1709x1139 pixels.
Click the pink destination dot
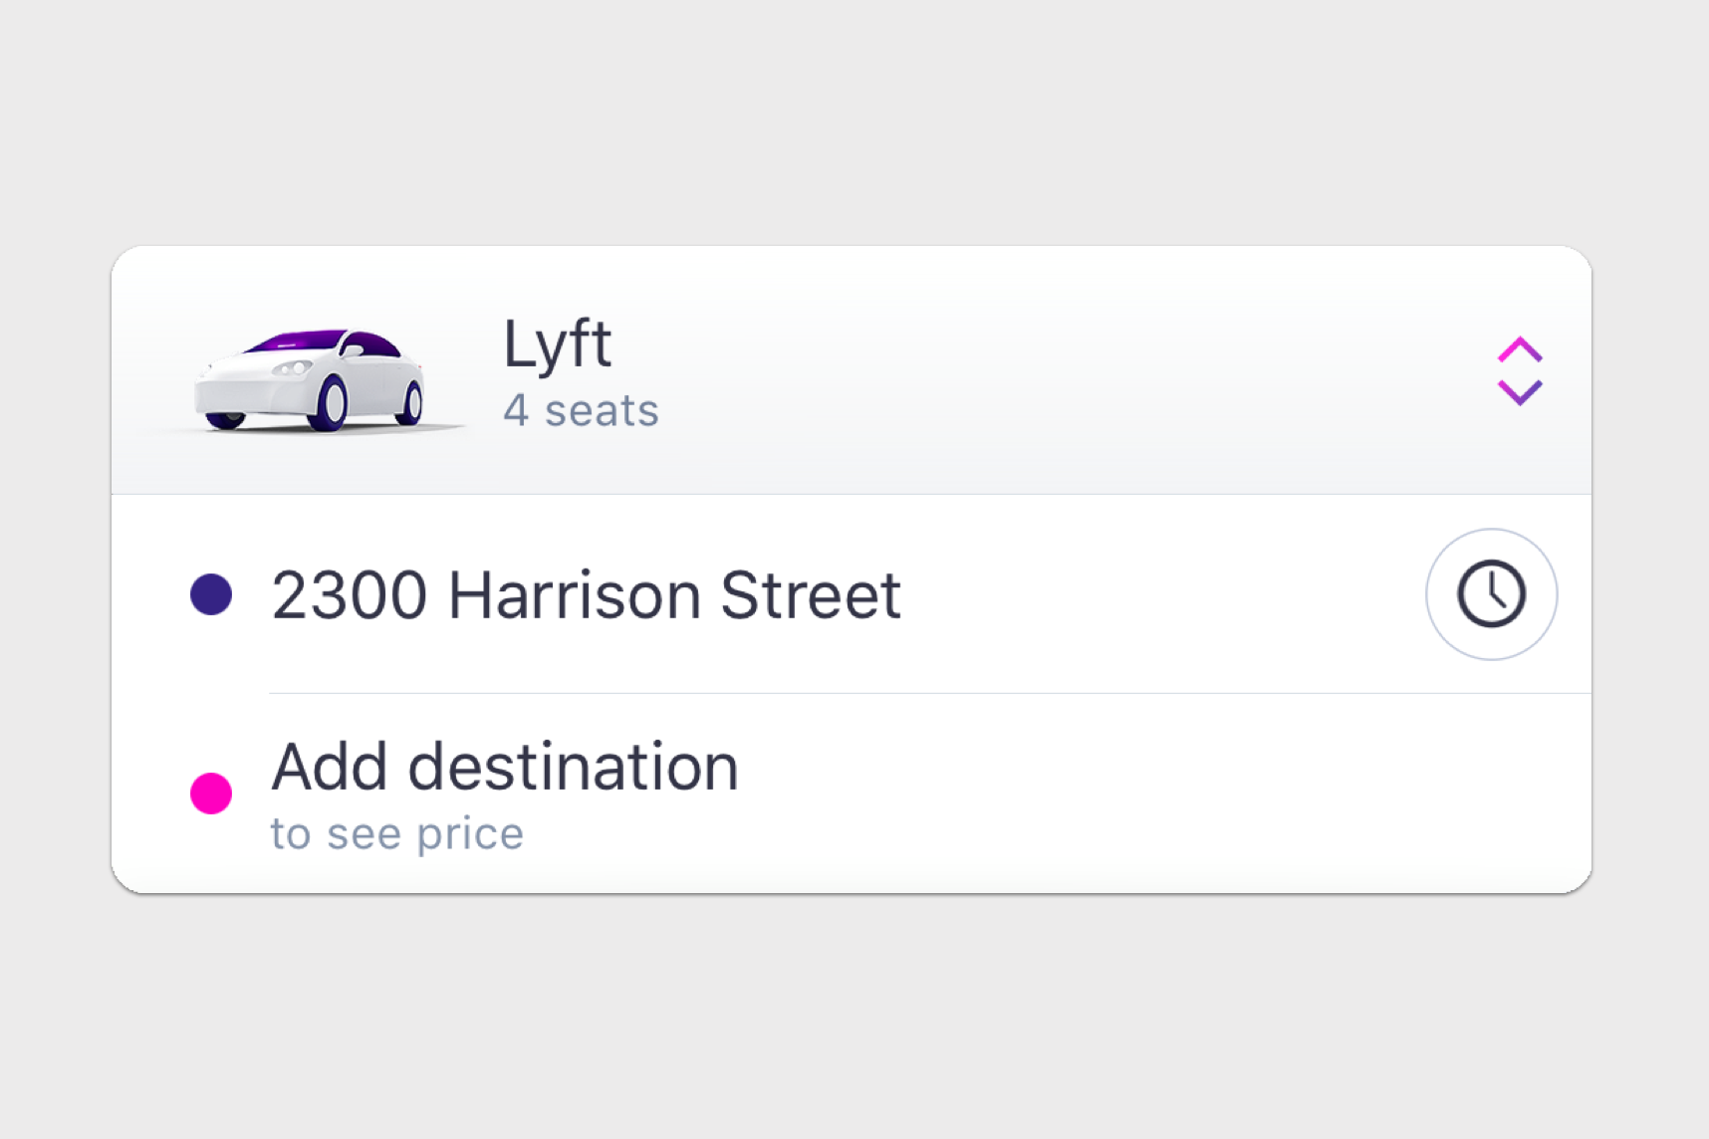(211, 794)
